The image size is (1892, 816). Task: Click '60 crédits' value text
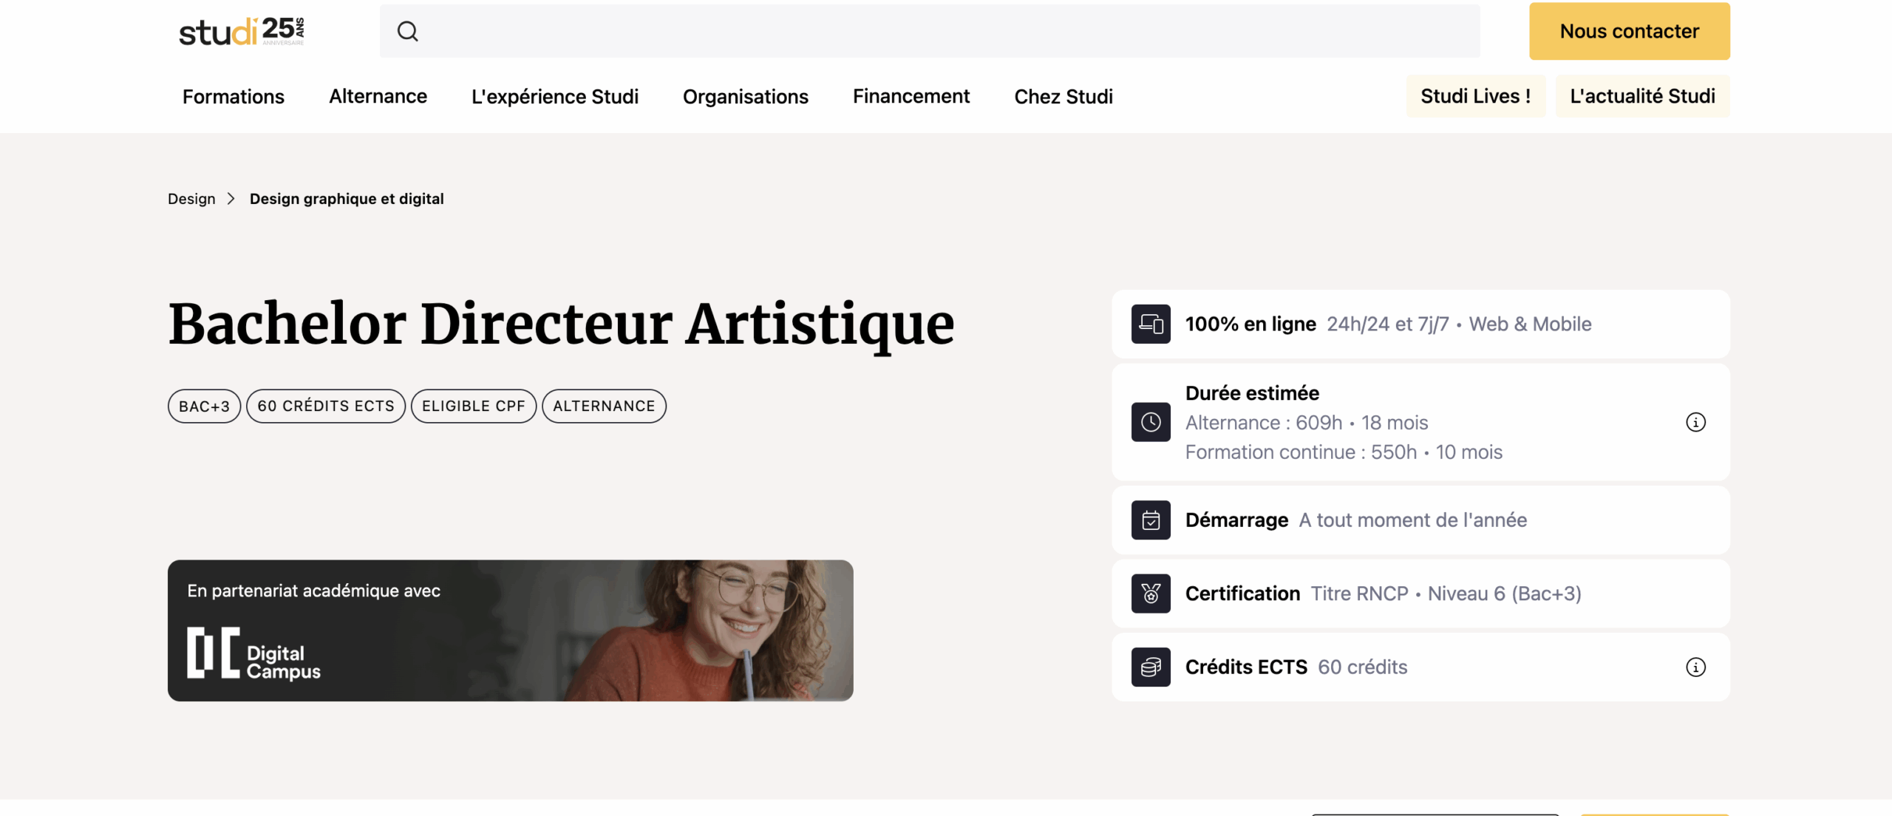[1363, 667]
